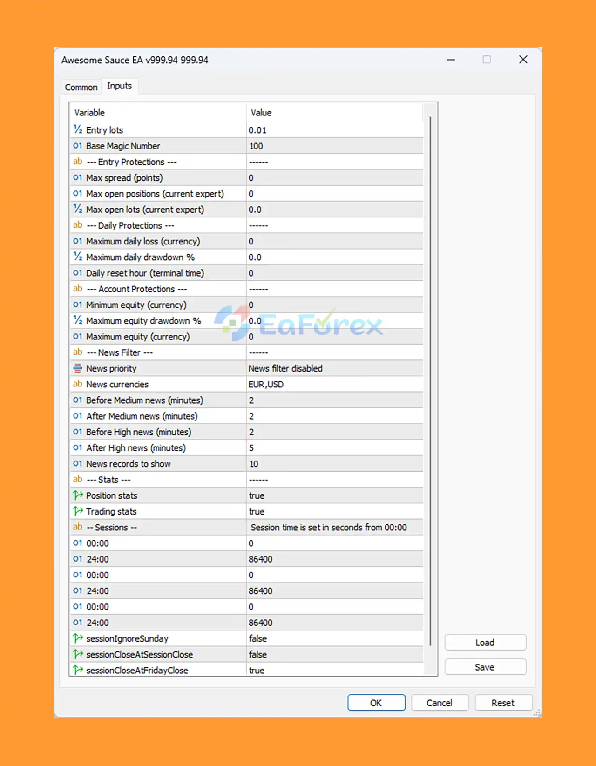Click the Reset button
The height and width of the screenshot is (766, 596).
[503, 703]
